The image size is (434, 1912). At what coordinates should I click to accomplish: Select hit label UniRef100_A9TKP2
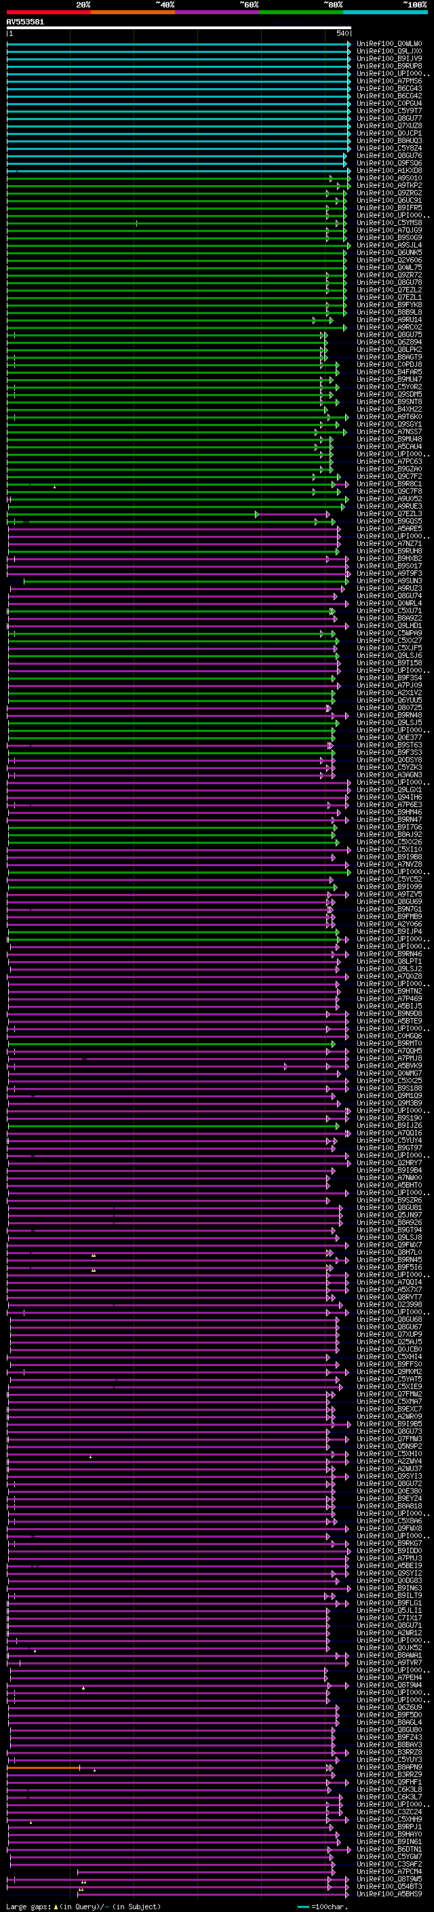(389, 186)
